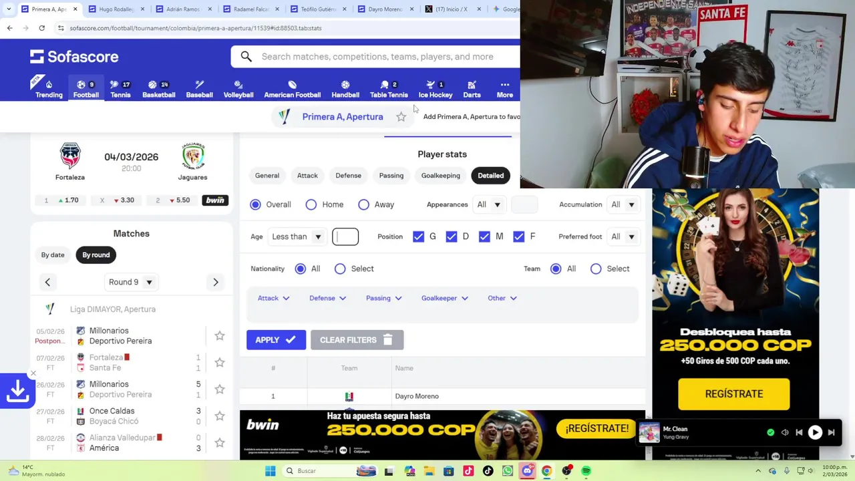
Task: Switch to the Attack stats tab
Action: pos(307,176)
